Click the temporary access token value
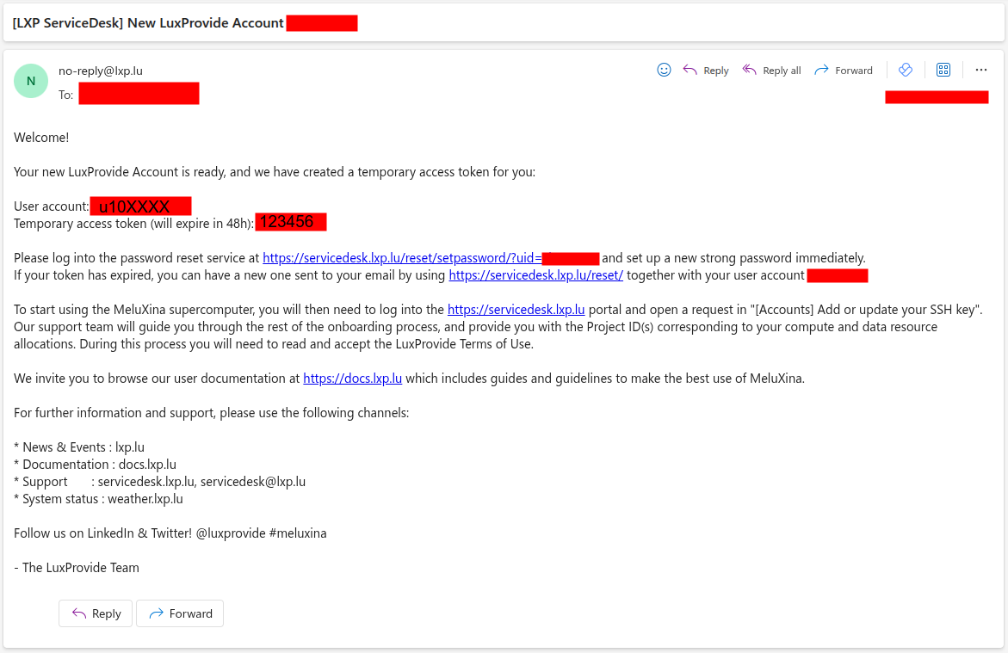Image resolution: width=1008 pixels, height=653 pixels. [x=290, y=222]
